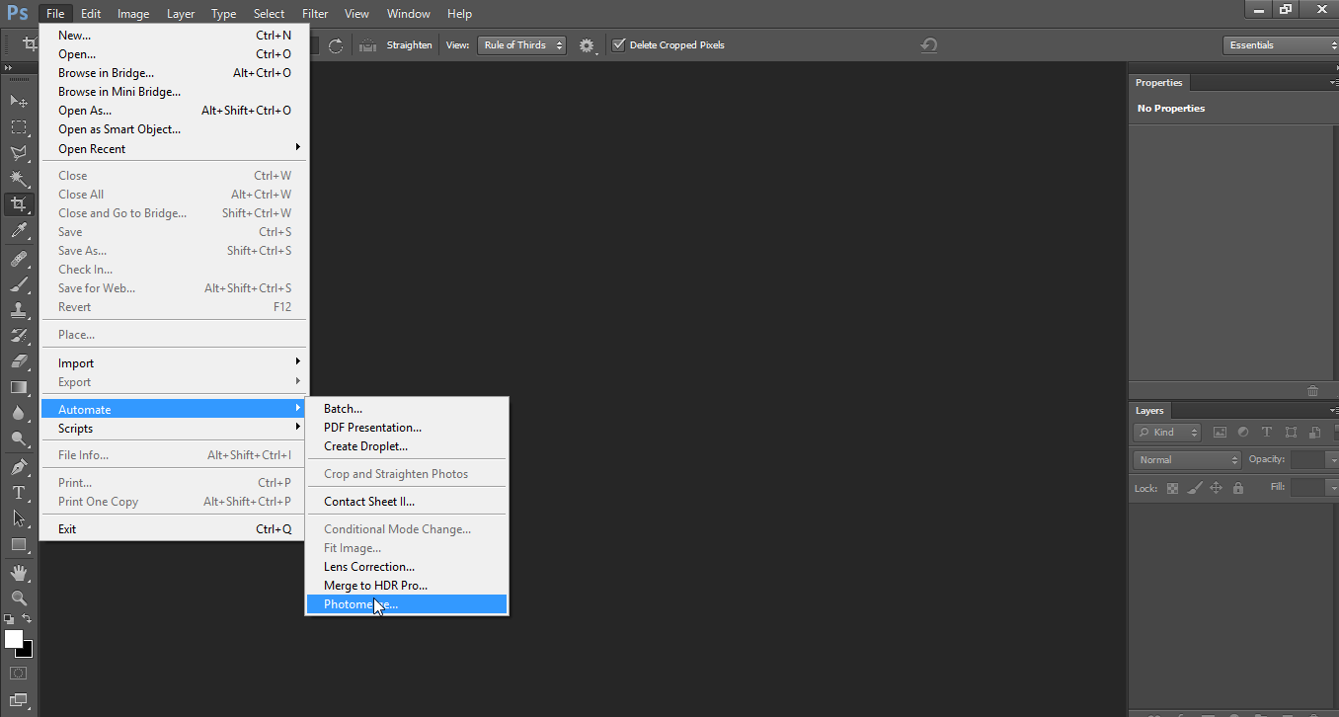Toggle pixel layers filter in Layers panel
1339x717 pixels.
1220,433
